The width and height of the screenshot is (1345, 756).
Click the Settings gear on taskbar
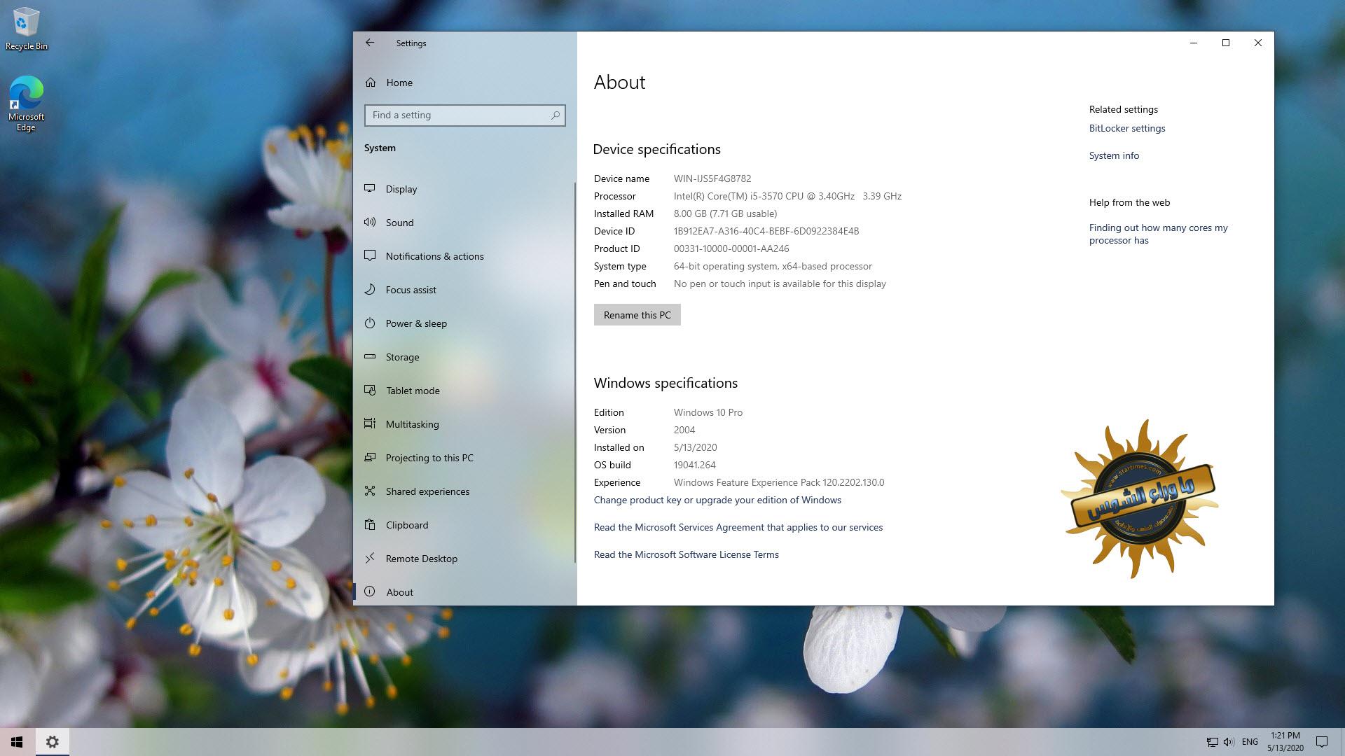(x=52, y=742)
